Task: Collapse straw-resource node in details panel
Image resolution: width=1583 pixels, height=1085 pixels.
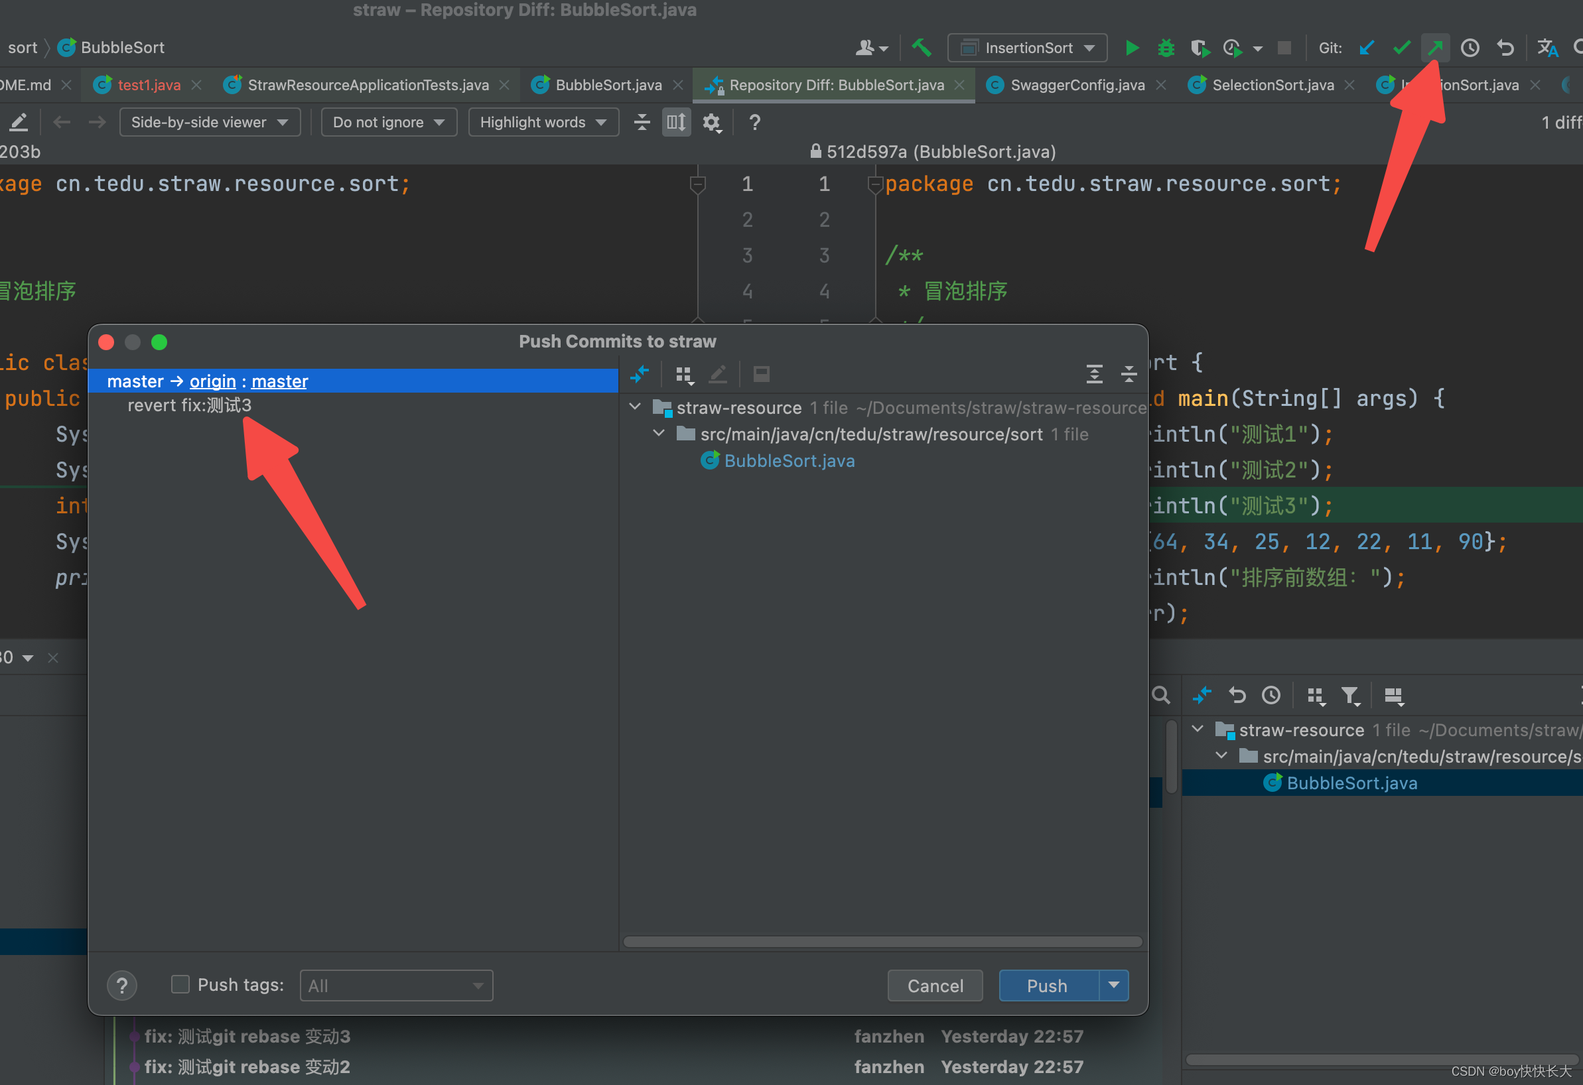Action: point(1198,729)
